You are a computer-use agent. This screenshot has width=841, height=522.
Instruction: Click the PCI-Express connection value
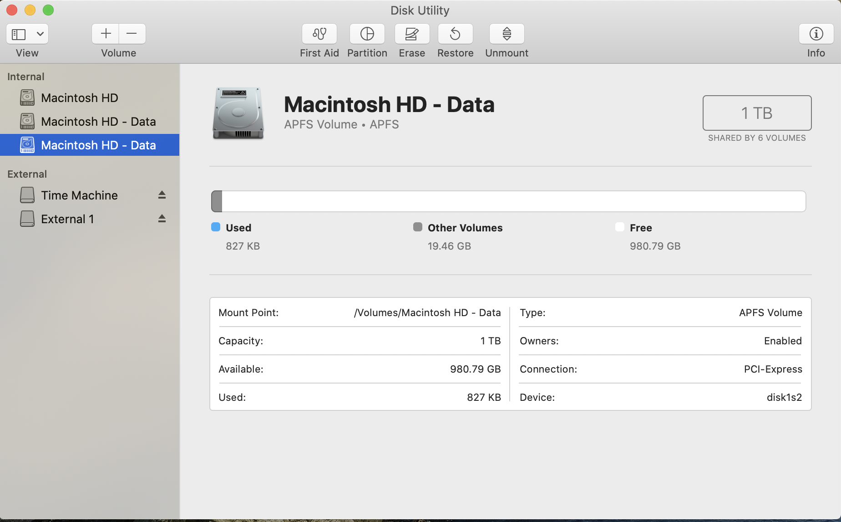(773, 369)
